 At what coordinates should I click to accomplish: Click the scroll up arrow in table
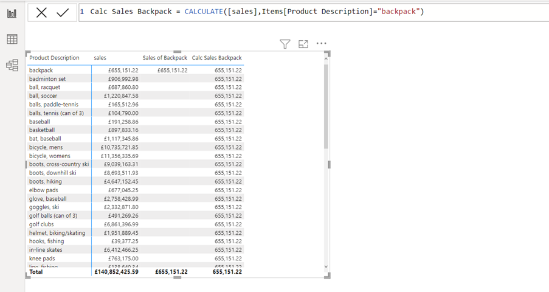326,59
